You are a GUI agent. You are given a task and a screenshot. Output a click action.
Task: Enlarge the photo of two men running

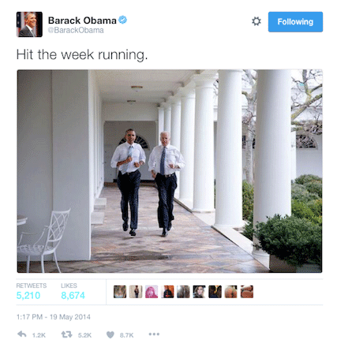(x=170, y=171)
